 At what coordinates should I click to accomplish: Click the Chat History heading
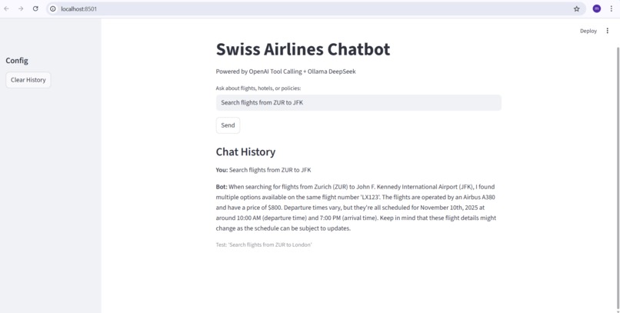coord(245,152)
